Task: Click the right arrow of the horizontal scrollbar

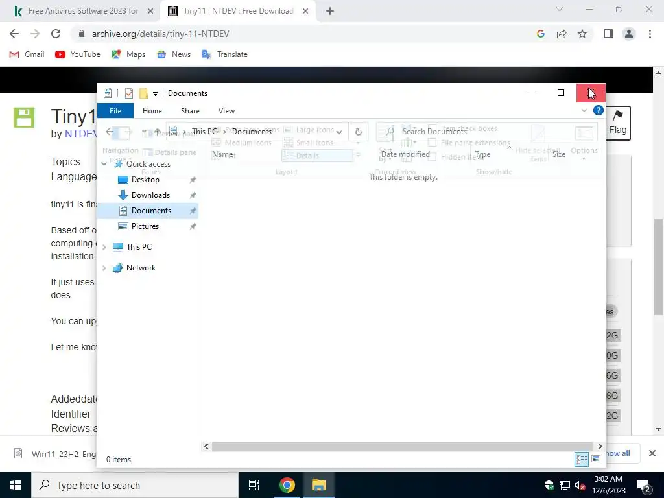Action: click(600, 446)
